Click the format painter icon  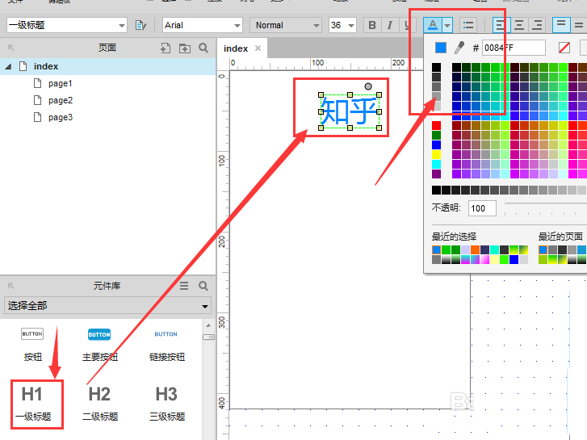(x=140, y=25)
